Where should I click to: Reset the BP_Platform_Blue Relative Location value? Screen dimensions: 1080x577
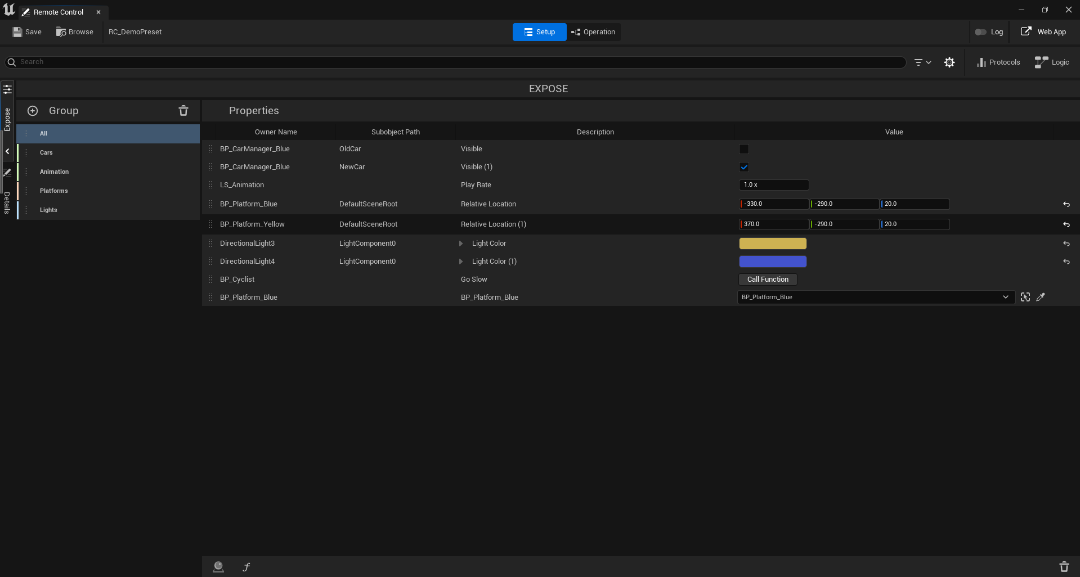coord(1066,204)
